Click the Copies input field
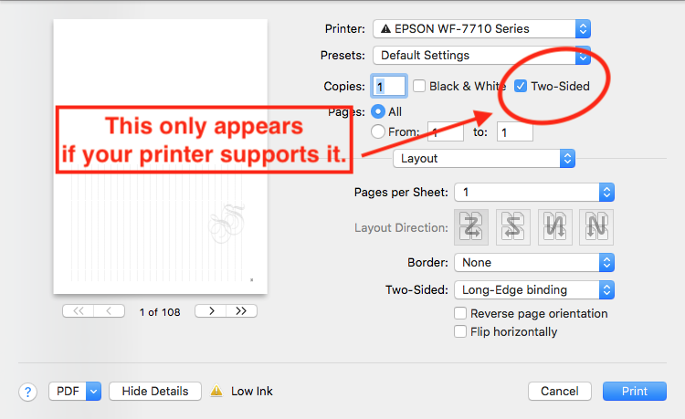The image size is (685, 419). (x=389, y=86)
